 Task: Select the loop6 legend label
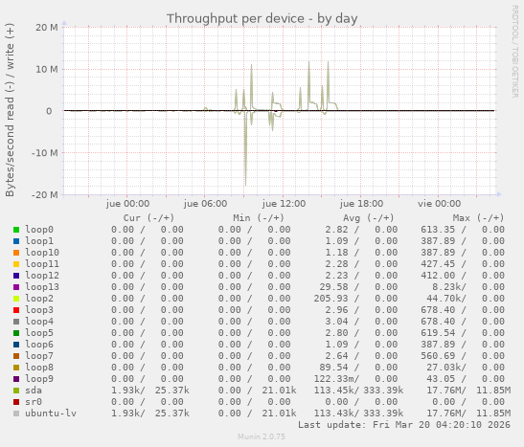(x=39, y=345)
